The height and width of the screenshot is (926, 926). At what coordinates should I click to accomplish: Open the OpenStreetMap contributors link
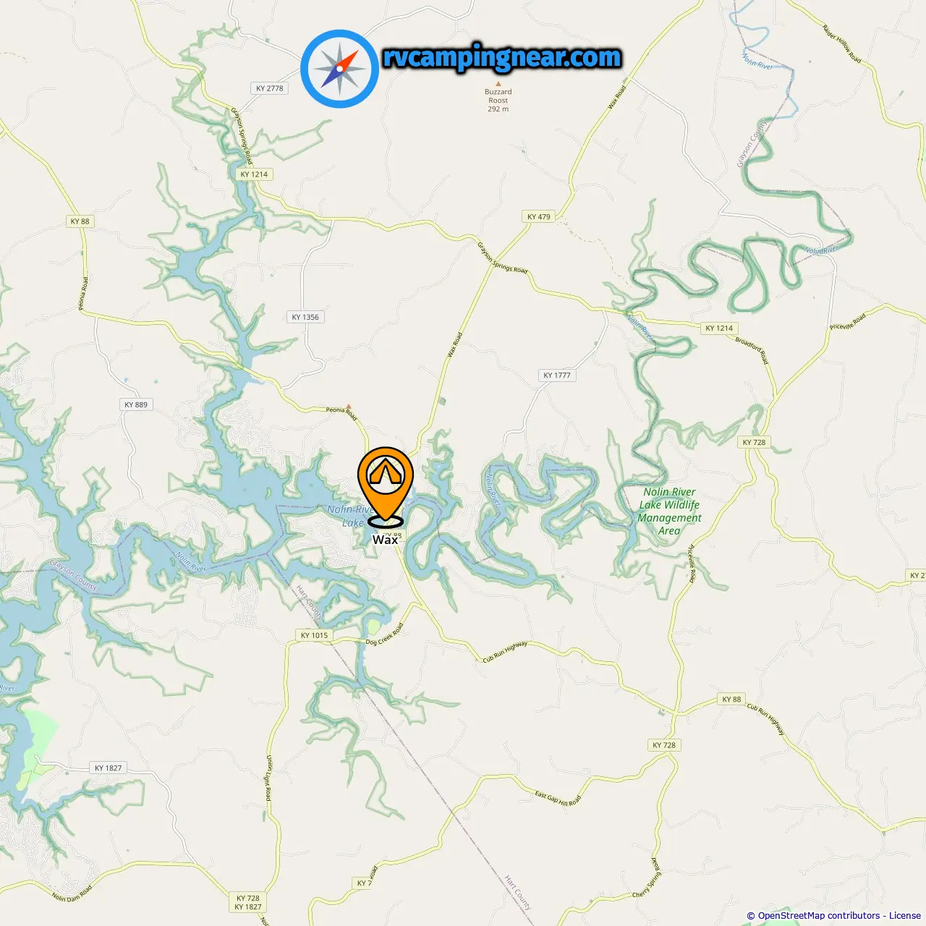(x=819, y=915)
